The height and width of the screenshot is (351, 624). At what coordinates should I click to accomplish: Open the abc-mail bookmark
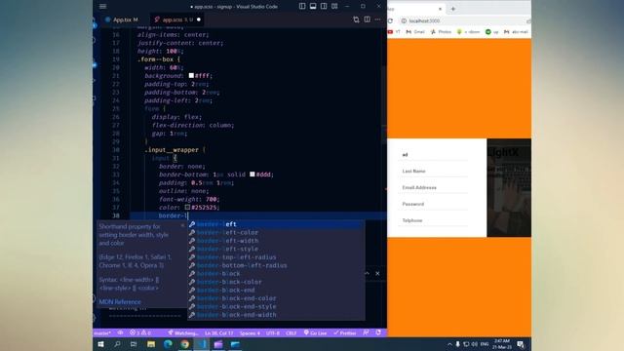coord(516,32)
